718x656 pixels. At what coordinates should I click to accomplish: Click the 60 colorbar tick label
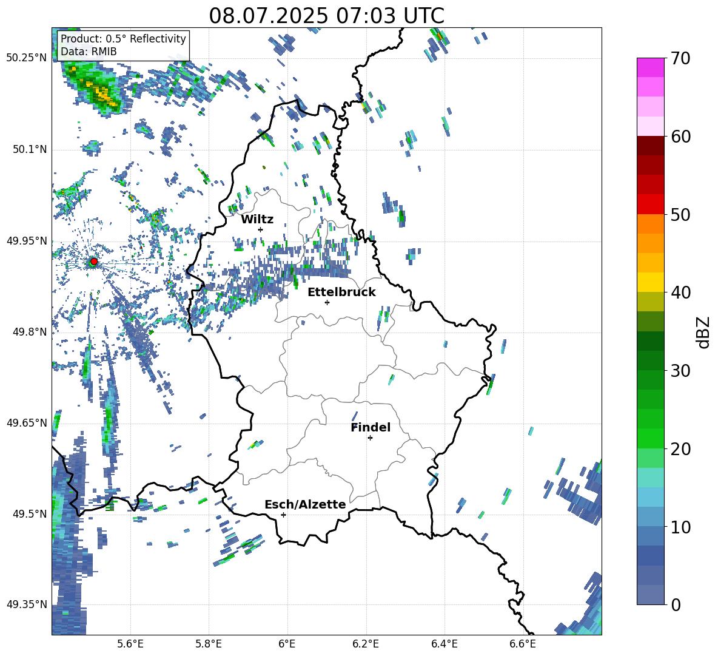680,137
